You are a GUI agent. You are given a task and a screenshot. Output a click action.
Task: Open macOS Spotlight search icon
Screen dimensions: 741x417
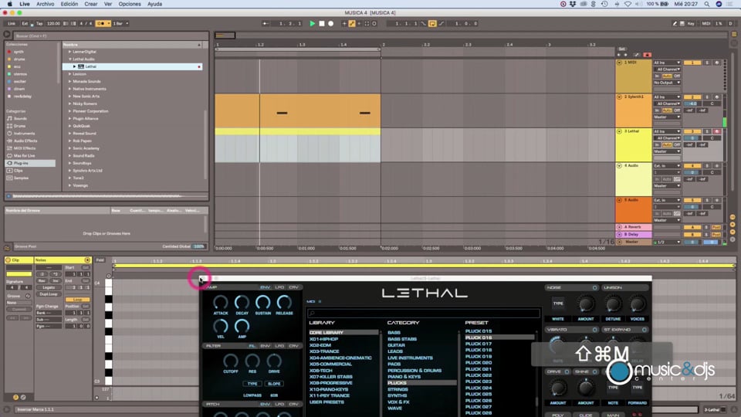pos(707,4)
